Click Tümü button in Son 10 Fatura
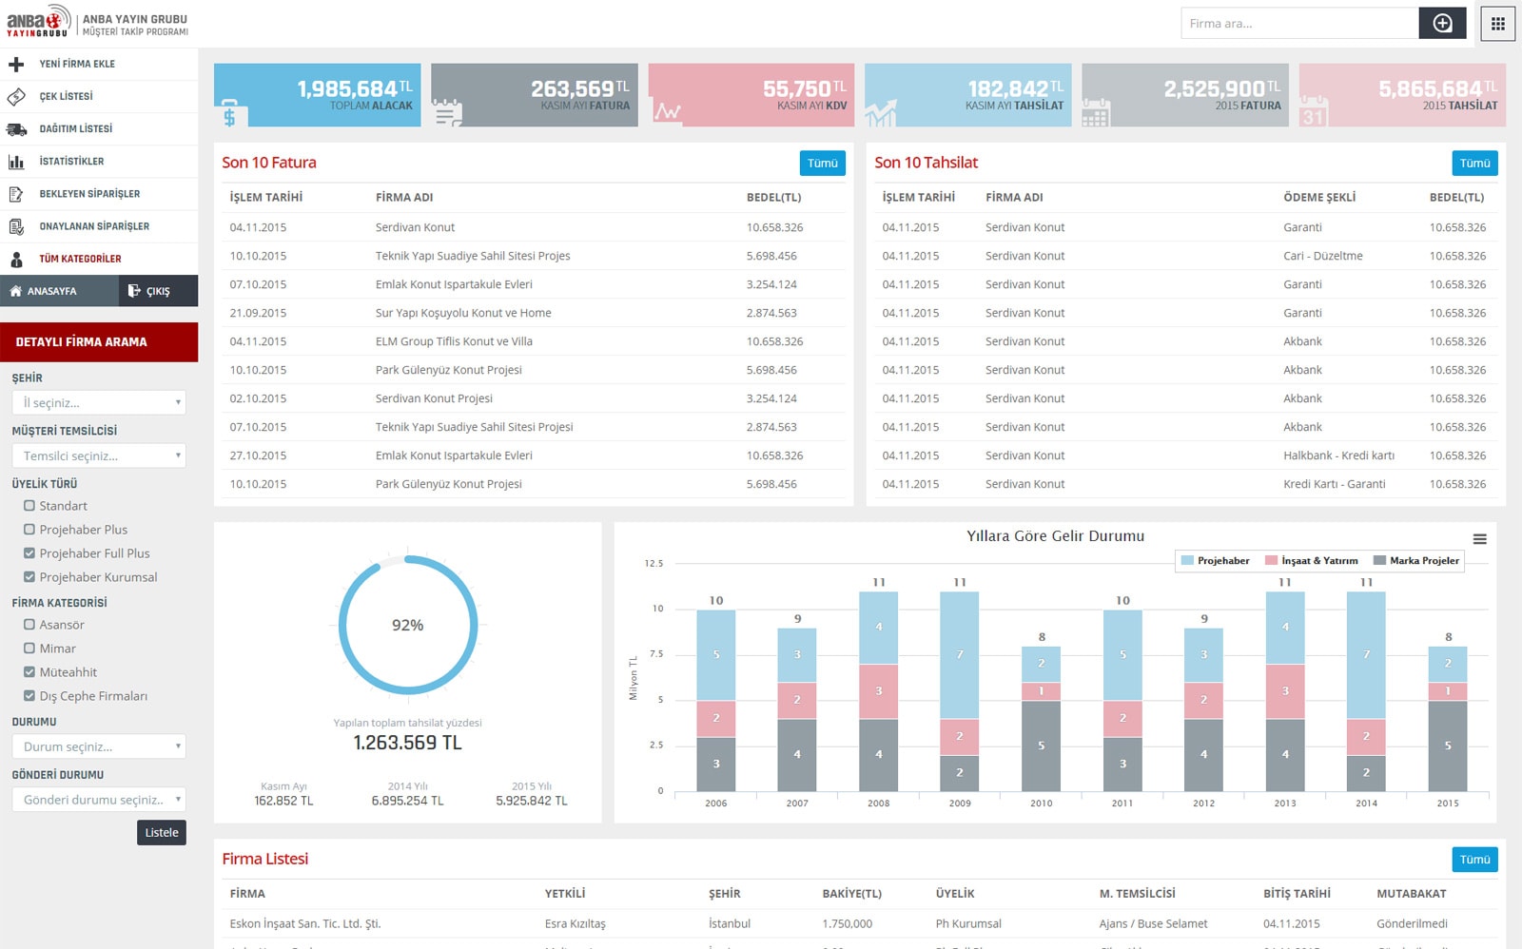 (822, 164)
